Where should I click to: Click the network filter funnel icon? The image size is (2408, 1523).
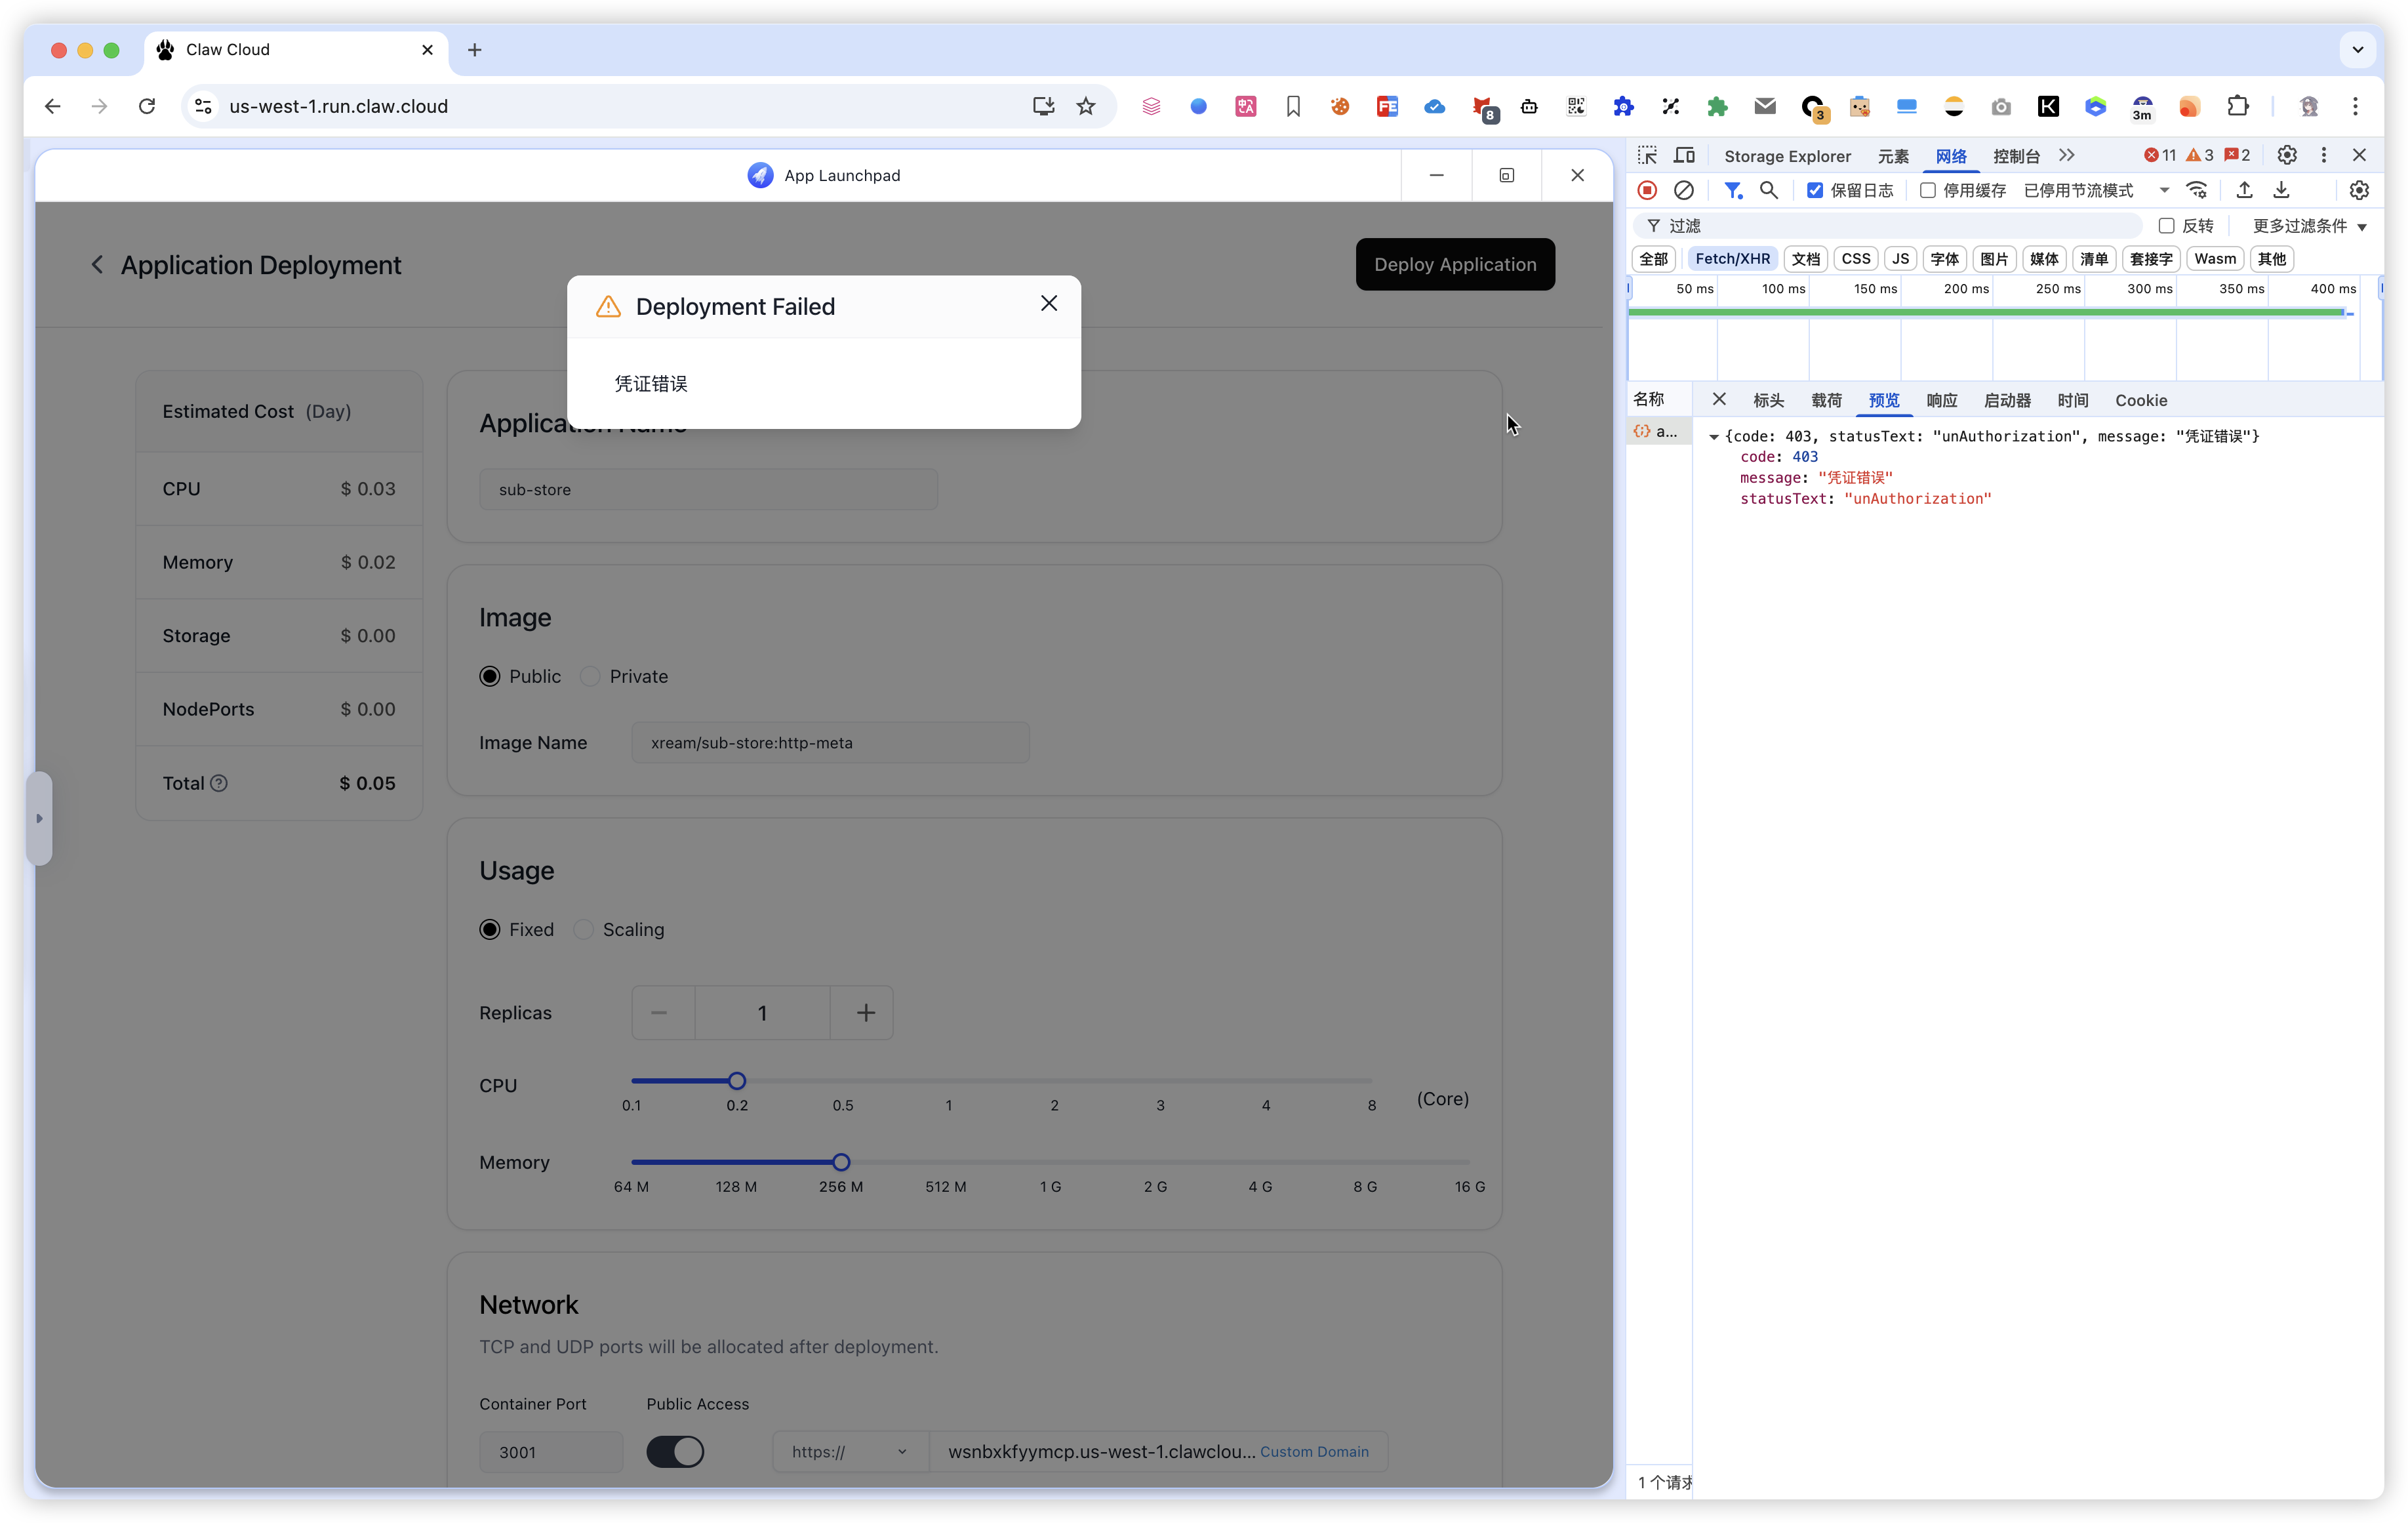(x=1733, y=190)
